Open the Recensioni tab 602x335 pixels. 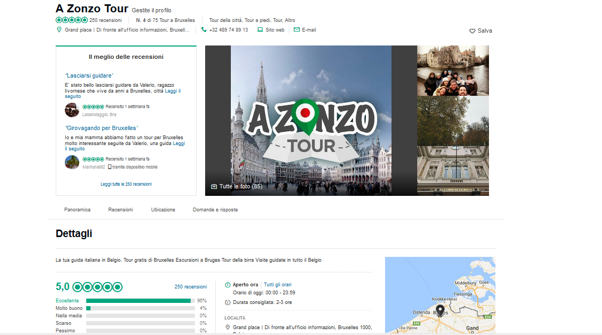pos(121,210)
